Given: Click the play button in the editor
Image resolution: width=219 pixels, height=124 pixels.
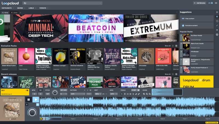Looking at the screenshot, I should tap(36, 100).
